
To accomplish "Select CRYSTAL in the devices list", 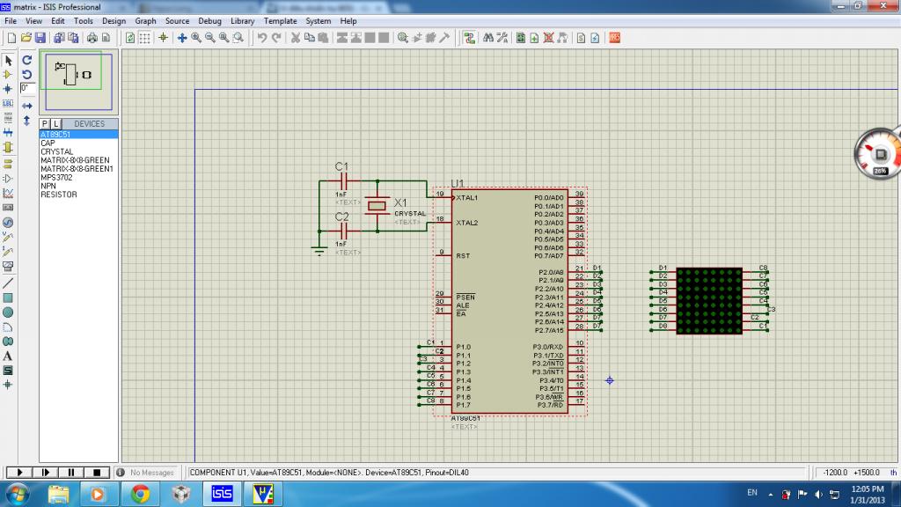I will [x=57, y=151].
